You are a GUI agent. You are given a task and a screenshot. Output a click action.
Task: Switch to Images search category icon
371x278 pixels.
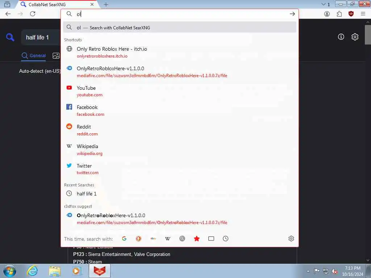pos(56,55)
